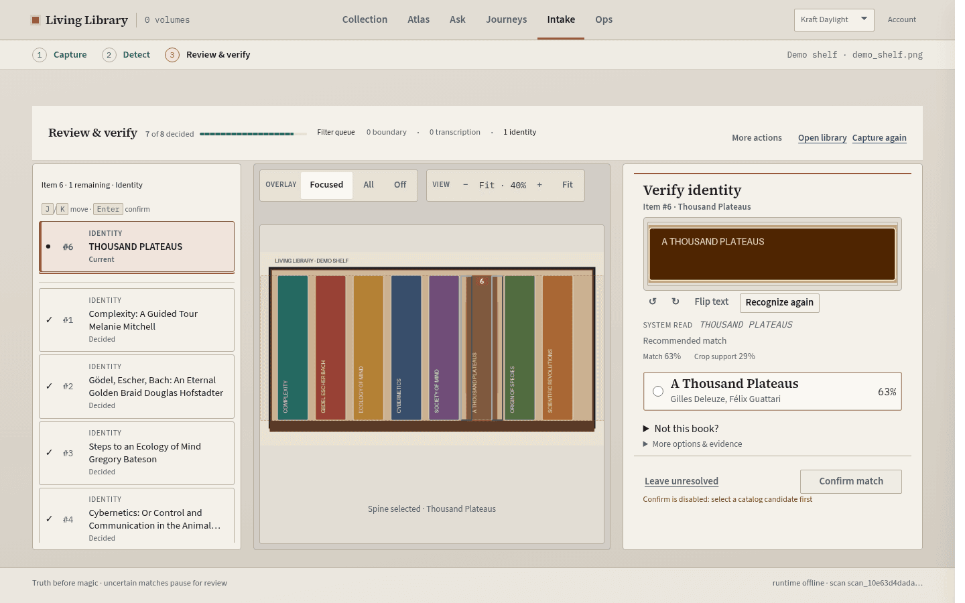
Task: Click the review progress bar
Action: pyautogui.click(x=253, y=134)
